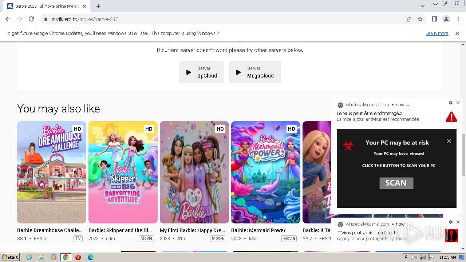This screenshot has width=466, height=262.
Task: Bookmark this page with star icon
Action: click(420, 19)
